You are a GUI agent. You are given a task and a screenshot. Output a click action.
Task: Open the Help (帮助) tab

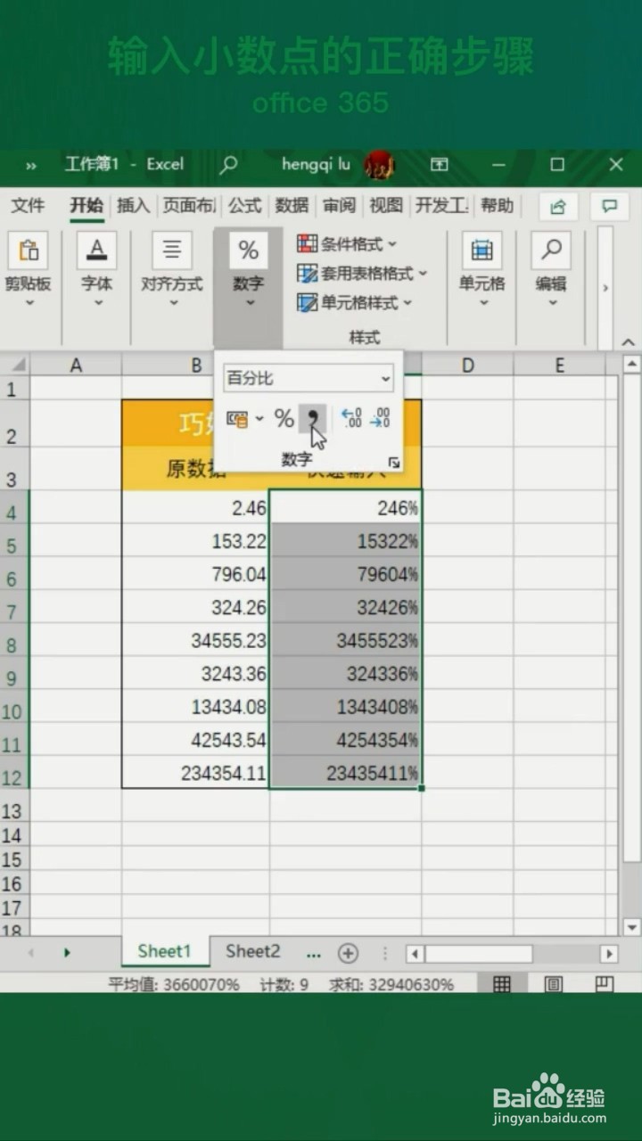click(x=497, y=206)
